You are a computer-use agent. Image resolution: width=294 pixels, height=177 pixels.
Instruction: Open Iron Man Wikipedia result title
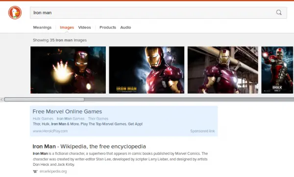coord(89,147)
